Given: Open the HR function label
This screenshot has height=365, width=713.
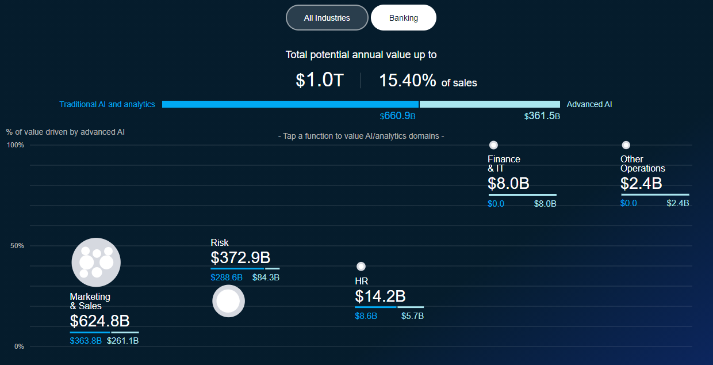Looking at the screenshot, I should [x=362, y=281].
